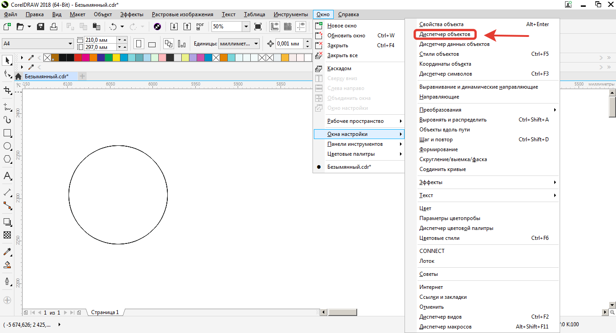616x333 pixels.
Task: Switch page to landscape orientation
Action: 152,44
